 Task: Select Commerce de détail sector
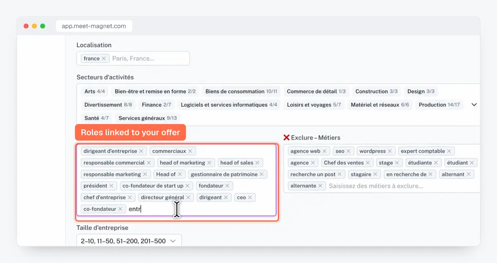coord(316,91)
